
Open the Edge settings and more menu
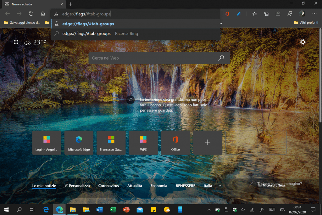pos(314,14)
